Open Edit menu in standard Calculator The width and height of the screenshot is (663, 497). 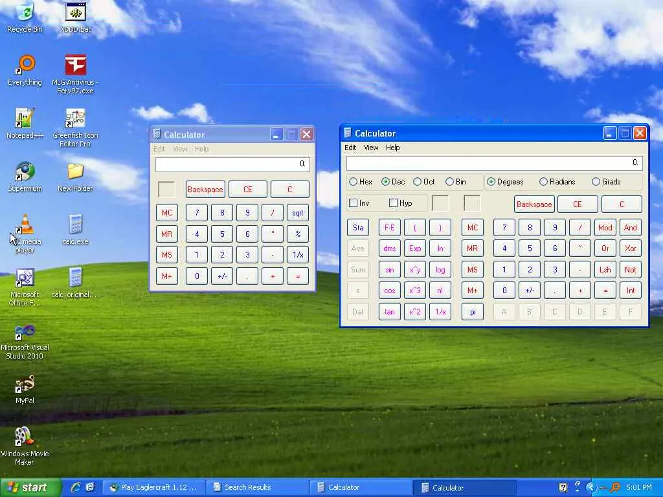(x=159, y=149)
